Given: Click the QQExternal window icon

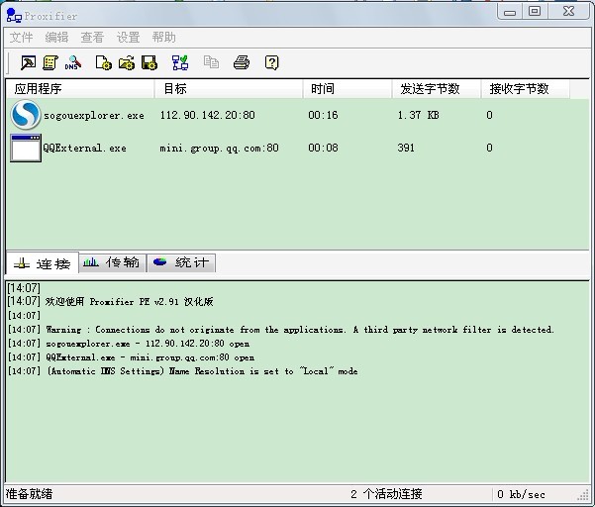Looking at the screenshot, I should [x=26, y=148].
